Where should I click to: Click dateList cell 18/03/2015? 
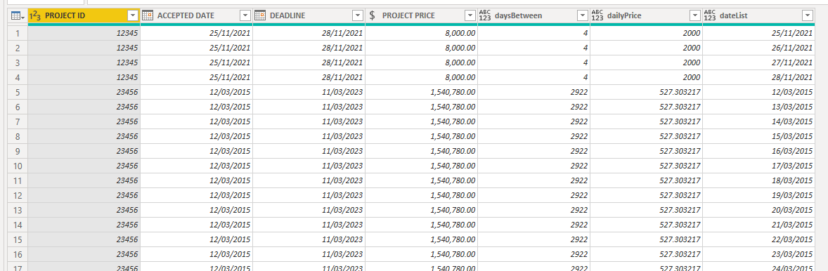point(759,181)
